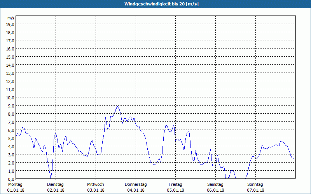Image resolution: width=311 pixels, height=194 pixels.
Task: Click the 12,0 axis label
Action: (x=10, y=81)
